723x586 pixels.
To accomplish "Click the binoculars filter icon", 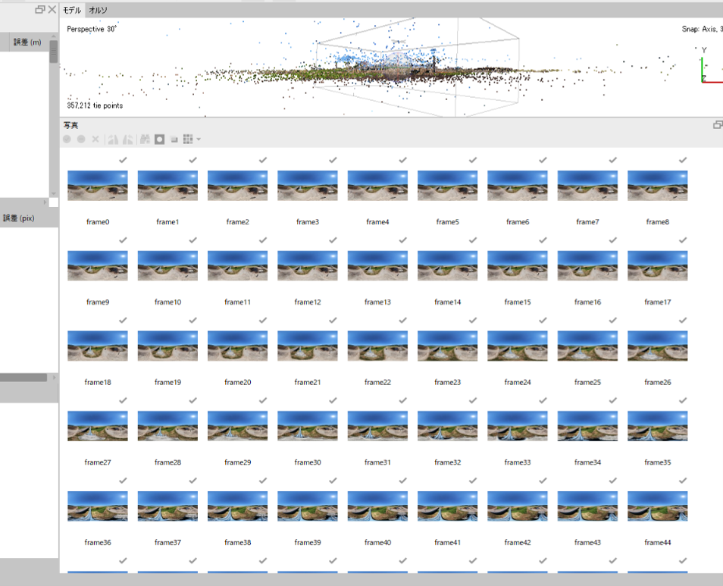I will (x=145, y=139).
